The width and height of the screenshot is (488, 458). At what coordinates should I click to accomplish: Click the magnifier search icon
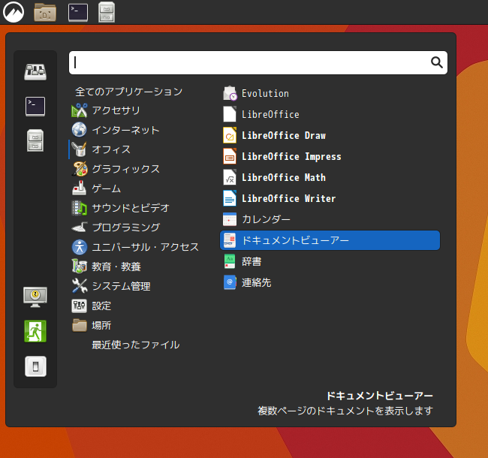tap(436, 62)
